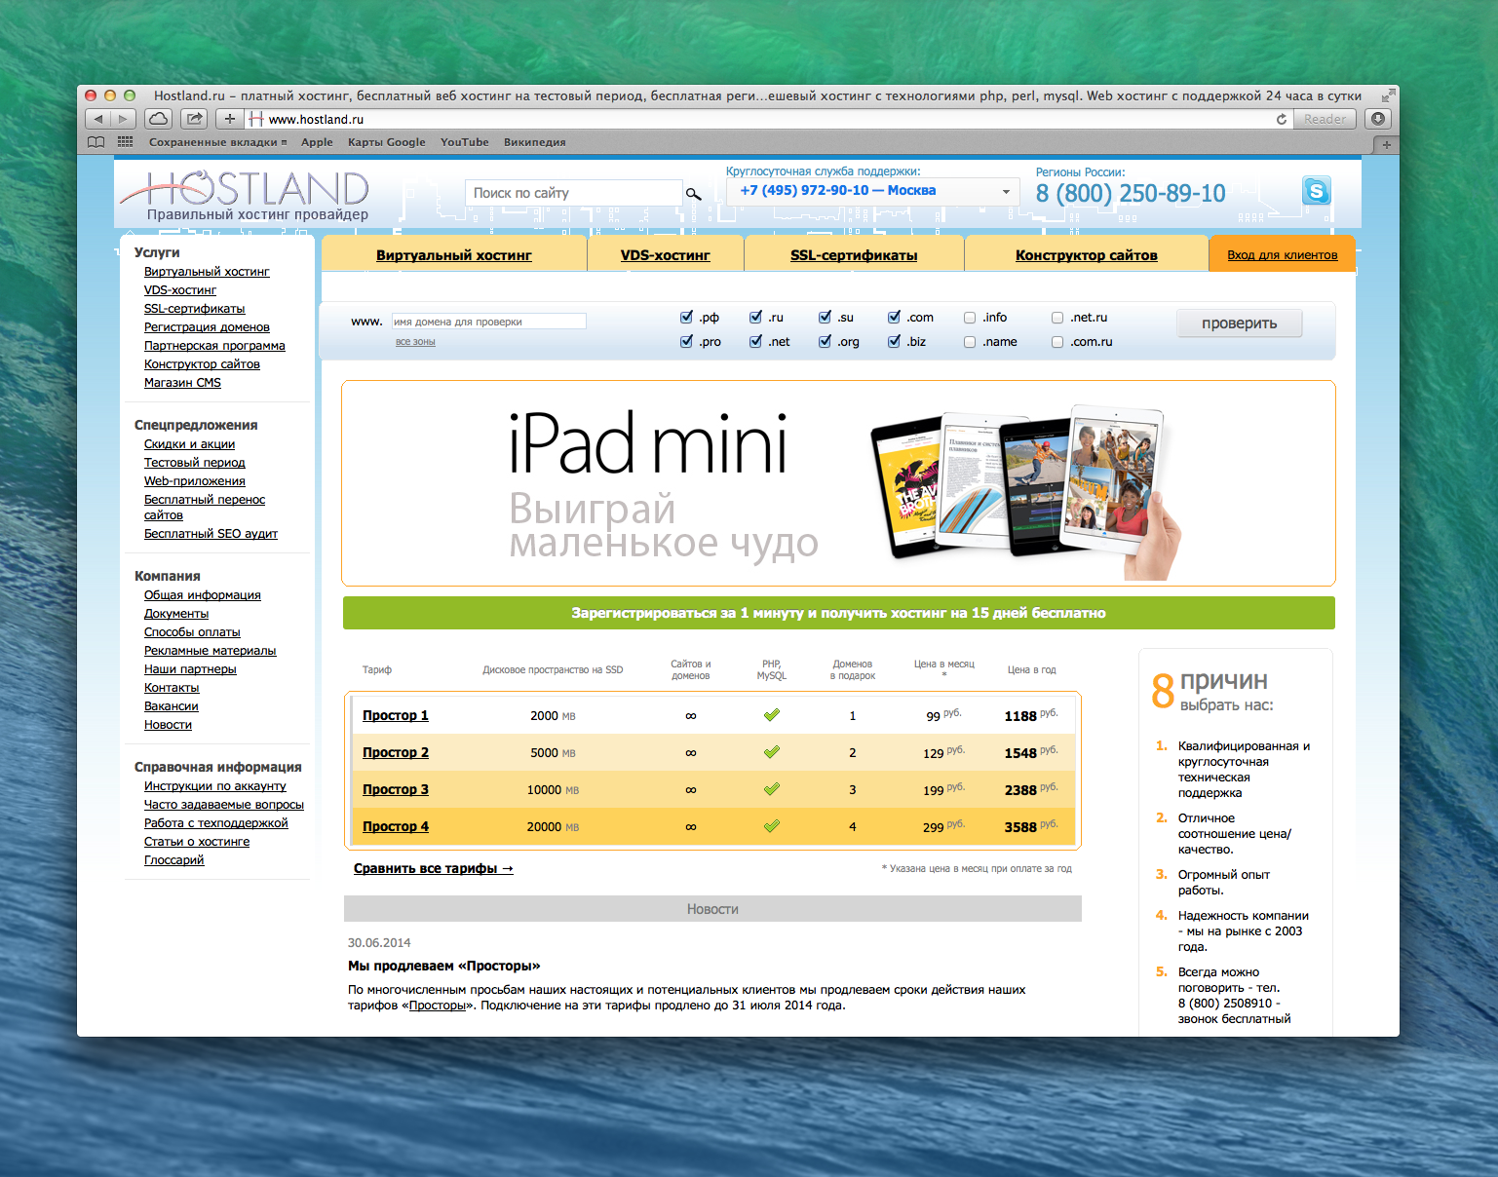This screenshot has width=1498, height=1177.
Task: Open Способы оплаты sidebar link
Action: 192,632
